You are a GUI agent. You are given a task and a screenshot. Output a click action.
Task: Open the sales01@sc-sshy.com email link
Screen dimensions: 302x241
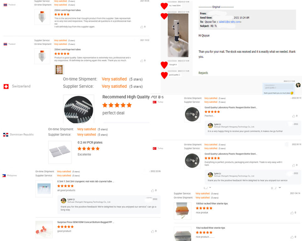229,22
